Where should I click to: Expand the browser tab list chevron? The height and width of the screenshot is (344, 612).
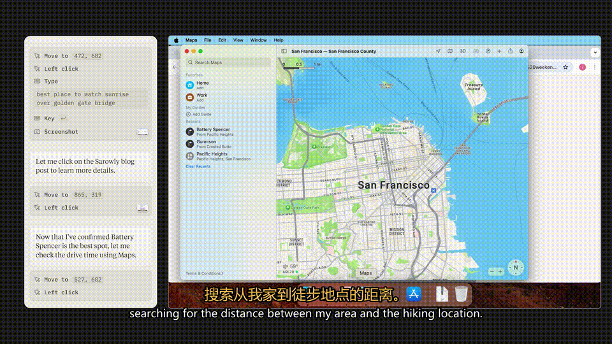tap(595, 52)
